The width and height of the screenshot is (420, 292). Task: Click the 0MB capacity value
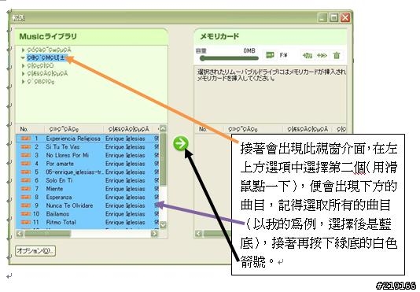point(249,50)
